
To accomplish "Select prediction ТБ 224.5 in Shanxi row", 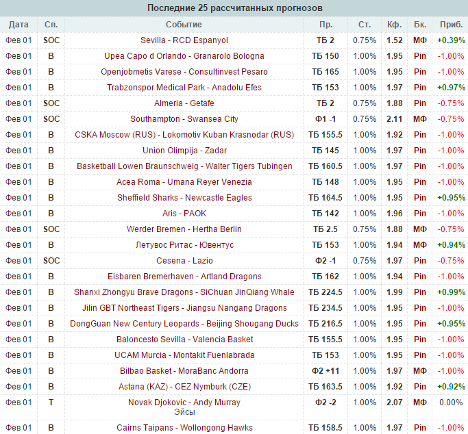I will pyautogui.click(x=325, y=292).
